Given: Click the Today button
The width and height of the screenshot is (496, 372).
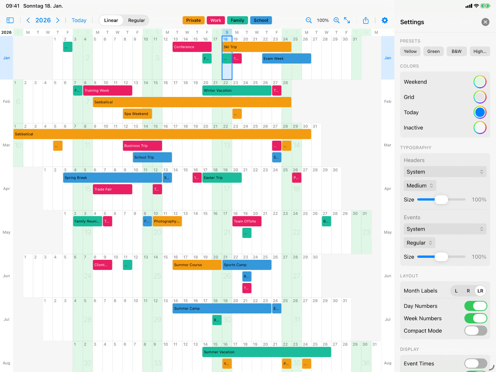Looking at the screenshot, I should pyautogui.click(x=79, y=20).
